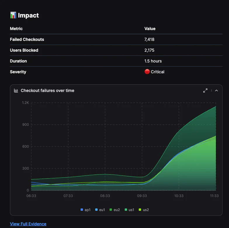This screenshot has width=229, height=228.
Task: Click the line chart icon in panel header
Action: coord(16,90)
